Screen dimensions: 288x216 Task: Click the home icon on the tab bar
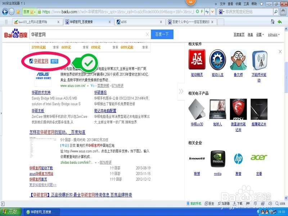(273, 22)
